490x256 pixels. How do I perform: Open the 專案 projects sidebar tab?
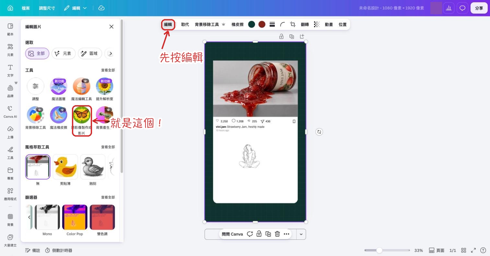tap(10, 173)
